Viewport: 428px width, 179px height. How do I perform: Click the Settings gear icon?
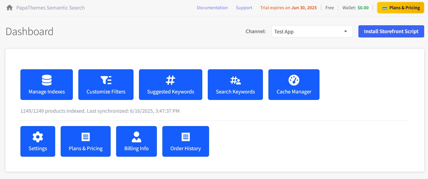(38, 137)
